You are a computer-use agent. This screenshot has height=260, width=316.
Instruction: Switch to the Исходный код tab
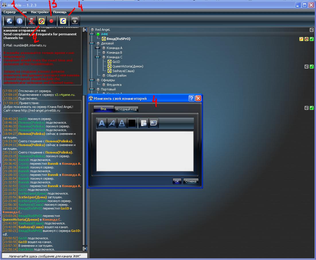pos(126,109)
